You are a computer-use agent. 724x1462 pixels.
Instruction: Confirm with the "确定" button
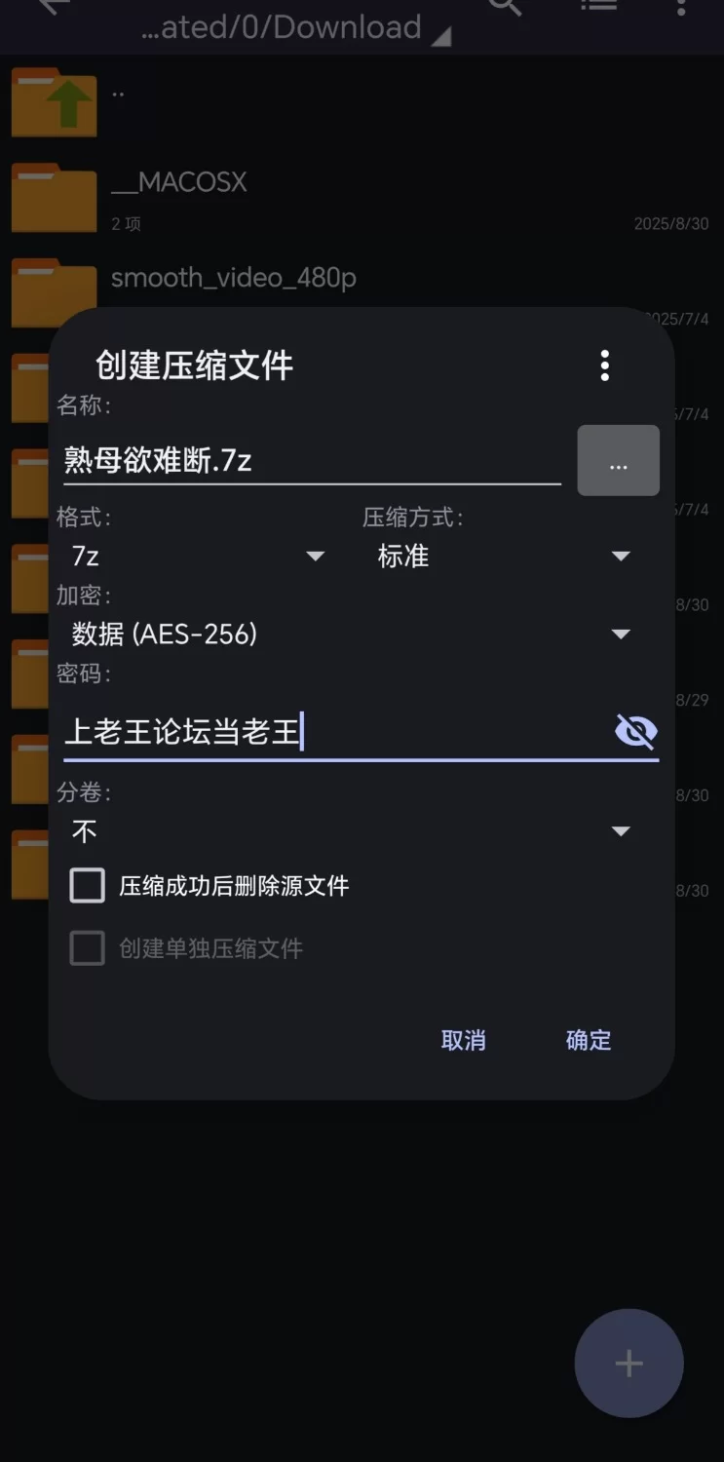click(x=589, y=1040)
